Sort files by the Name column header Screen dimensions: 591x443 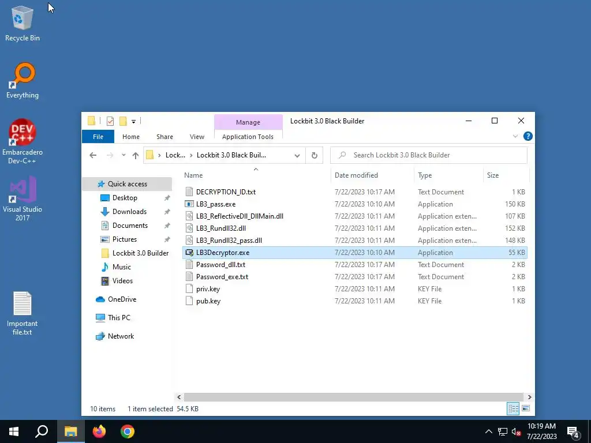[256, 175]
